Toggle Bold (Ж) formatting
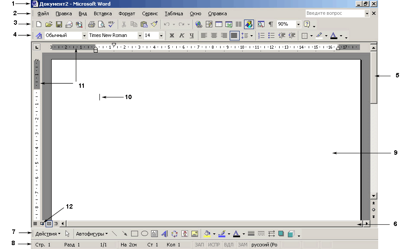Image resolution: width=409 pixels, height=249 pixels. coord(172,36)
